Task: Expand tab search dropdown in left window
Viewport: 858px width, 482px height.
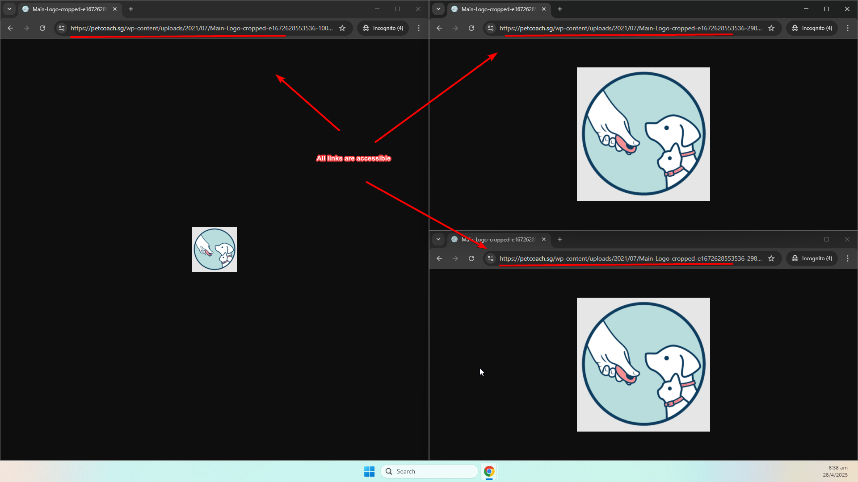Action: coord(9,9)
